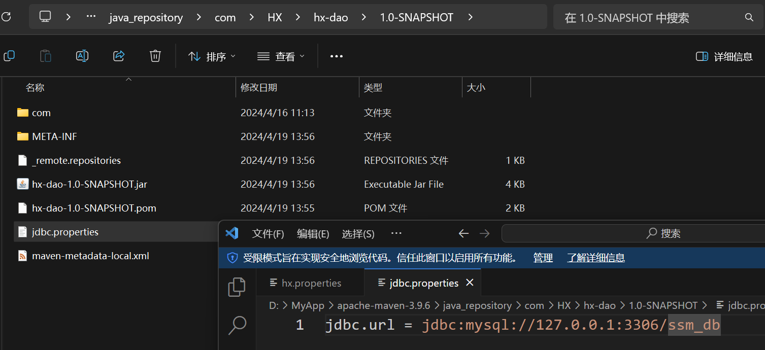Viewport: 765px width, 350px height.
Task: Click the 管理 link in restricted banner
Action: coord(543,258)
